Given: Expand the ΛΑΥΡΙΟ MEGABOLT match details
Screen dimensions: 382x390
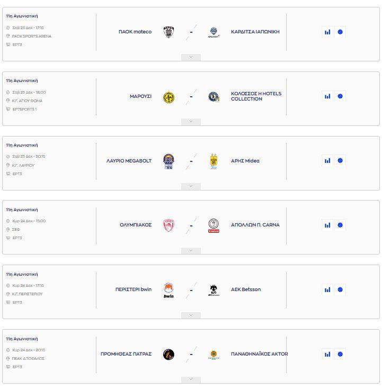Looking at the screenshot, I should (x=191, y=186).
